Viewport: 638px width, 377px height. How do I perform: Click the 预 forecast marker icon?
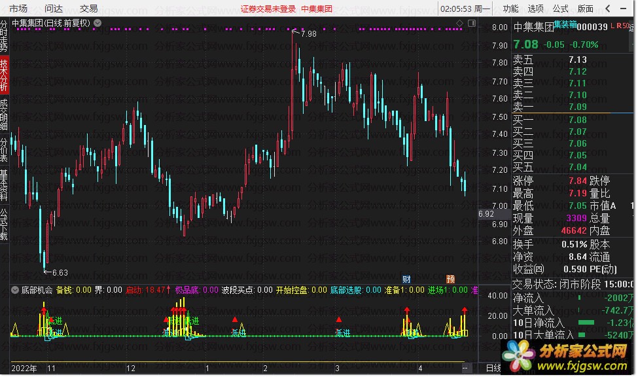(450, 279)
